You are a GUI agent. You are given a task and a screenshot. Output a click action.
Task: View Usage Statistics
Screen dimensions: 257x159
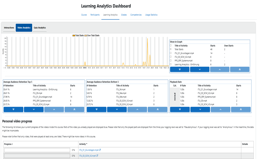tap(151, 15)
